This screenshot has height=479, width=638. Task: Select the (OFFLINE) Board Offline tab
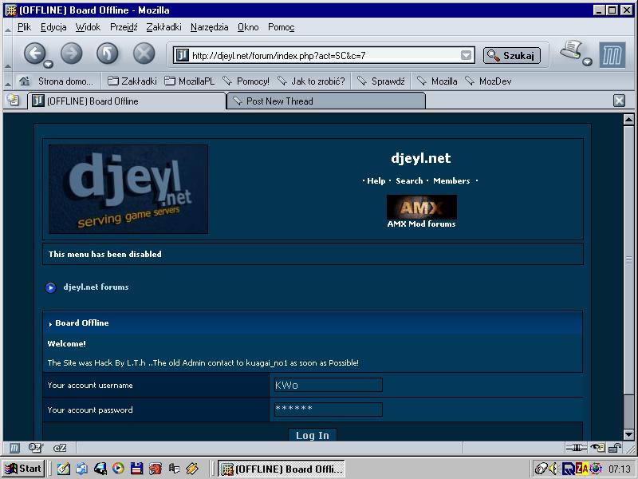coord(127,101)
